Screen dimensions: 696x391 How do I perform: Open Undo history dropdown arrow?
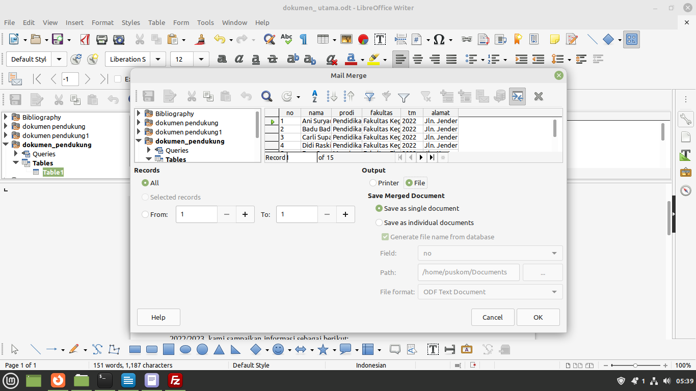coord(231,39)
